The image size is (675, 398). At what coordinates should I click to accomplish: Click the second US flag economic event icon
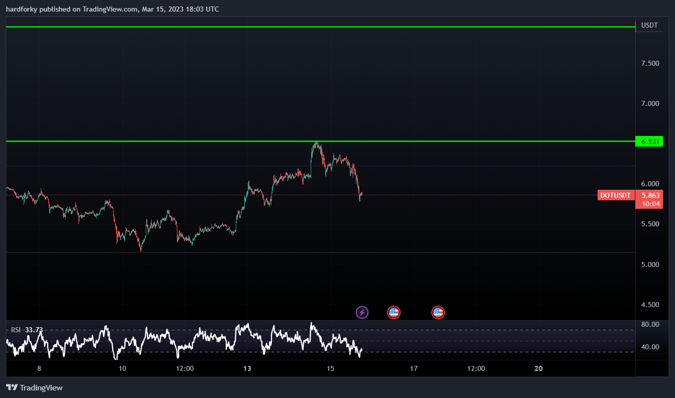(438, 313)
